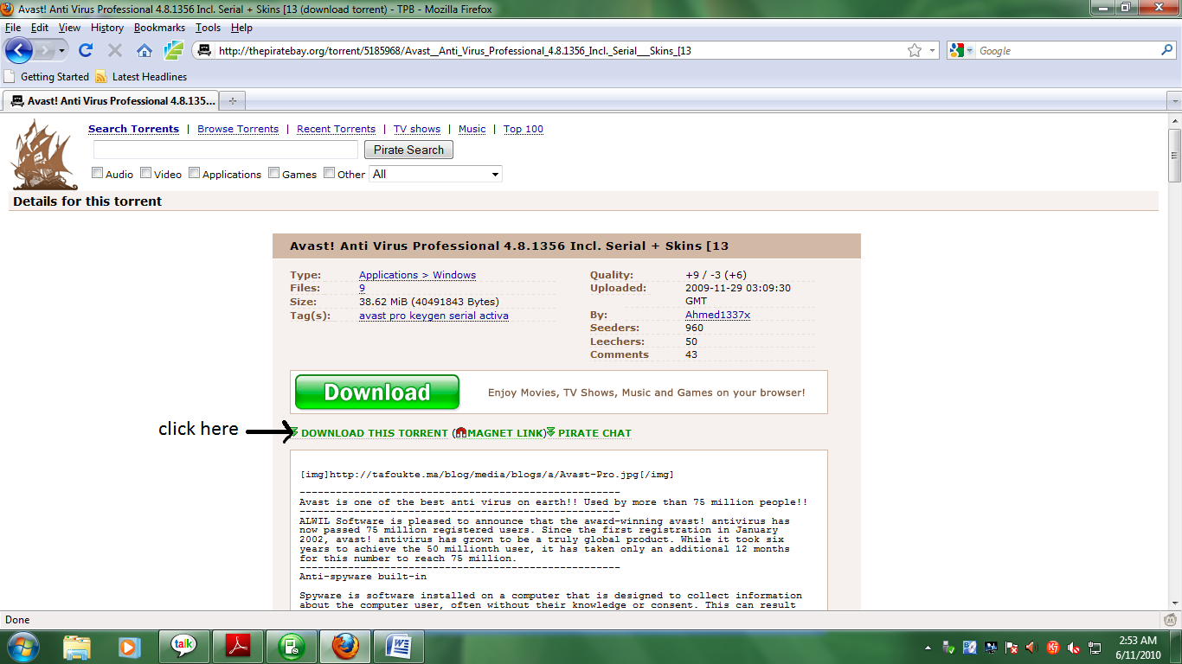This screenshot has width=1182, height=664.
Task: Open the Bookmarks menu
Action: click(x=159, y=28)
